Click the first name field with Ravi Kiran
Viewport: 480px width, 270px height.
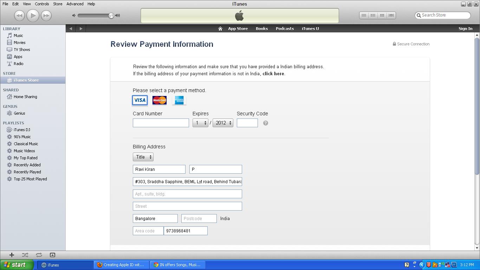coord(159,169)
